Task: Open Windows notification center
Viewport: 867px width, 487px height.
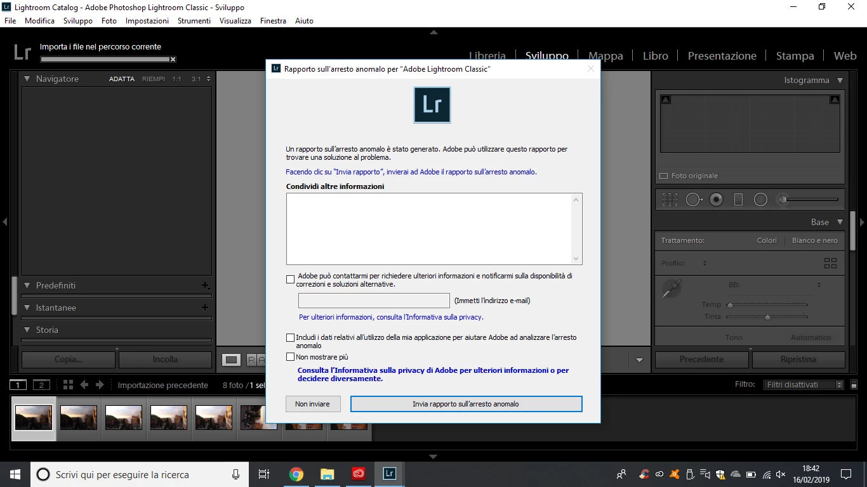Action: click(846, 474)
